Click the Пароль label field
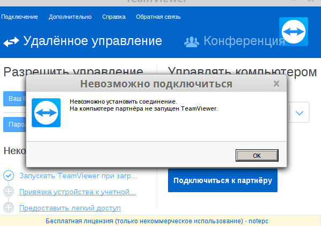 click(14, 125)
